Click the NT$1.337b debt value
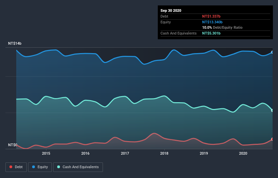 click(x=211, y=16)
